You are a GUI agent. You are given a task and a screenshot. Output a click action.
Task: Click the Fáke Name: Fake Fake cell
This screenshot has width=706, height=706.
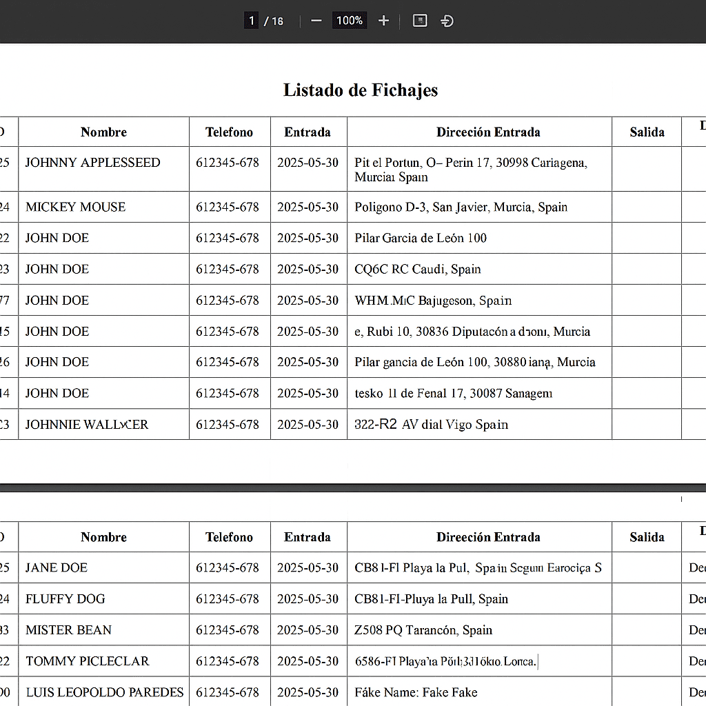416,692
